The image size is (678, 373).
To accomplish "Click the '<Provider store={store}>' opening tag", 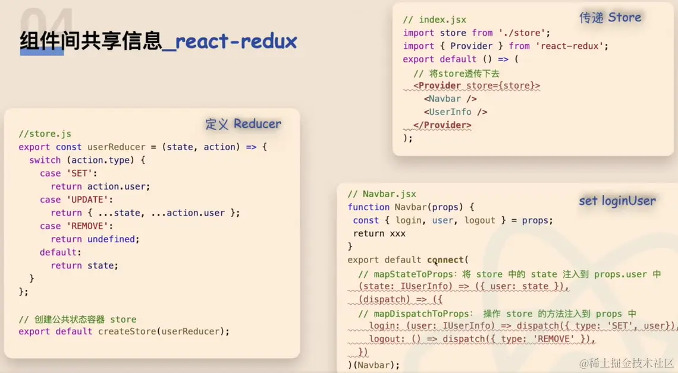I will [x=476, y=86].
